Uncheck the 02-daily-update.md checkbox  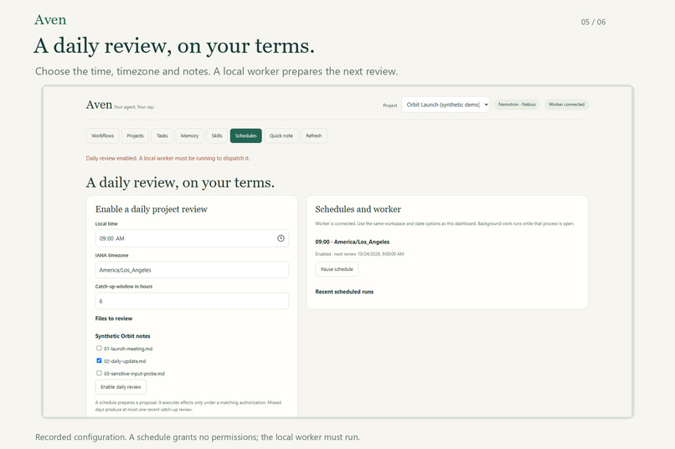pyautogui.click(x=99, y=360)
